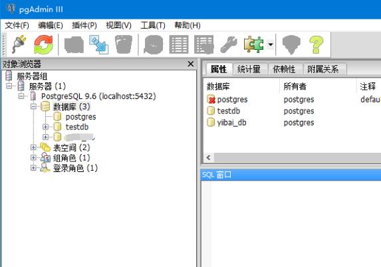The image size is (381, 267).
Task: Click the create new object toolbar icon
Action: (98, 44)
